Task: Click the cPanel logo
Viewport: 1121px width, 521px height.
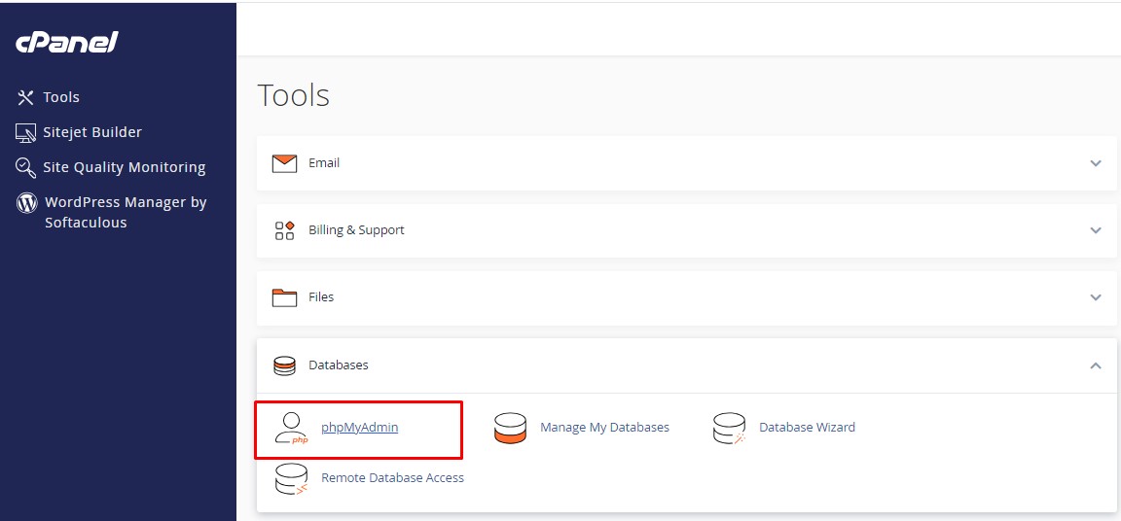Action: point(67,43)
